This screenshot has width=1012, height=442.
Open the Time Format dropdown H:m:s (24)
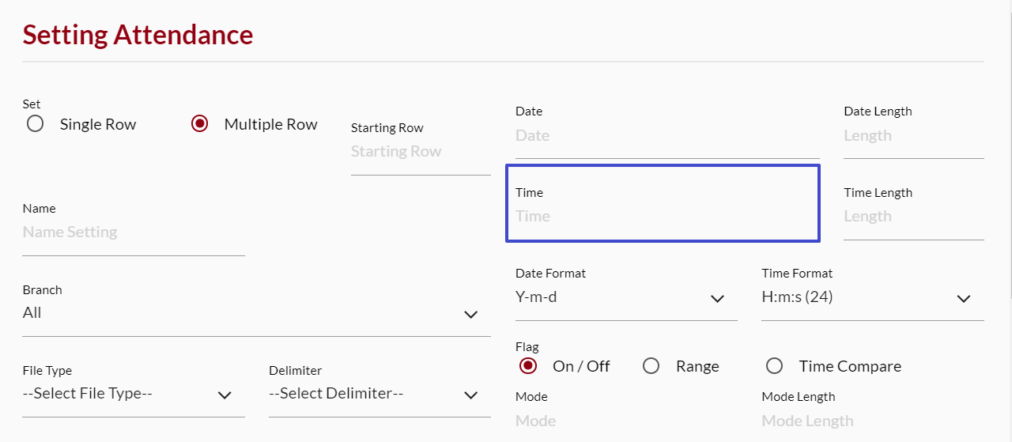click(873, 297)
